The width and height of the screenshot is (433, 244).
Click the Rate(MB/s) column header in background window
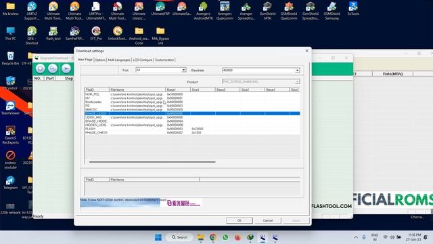tap(392, 74)
